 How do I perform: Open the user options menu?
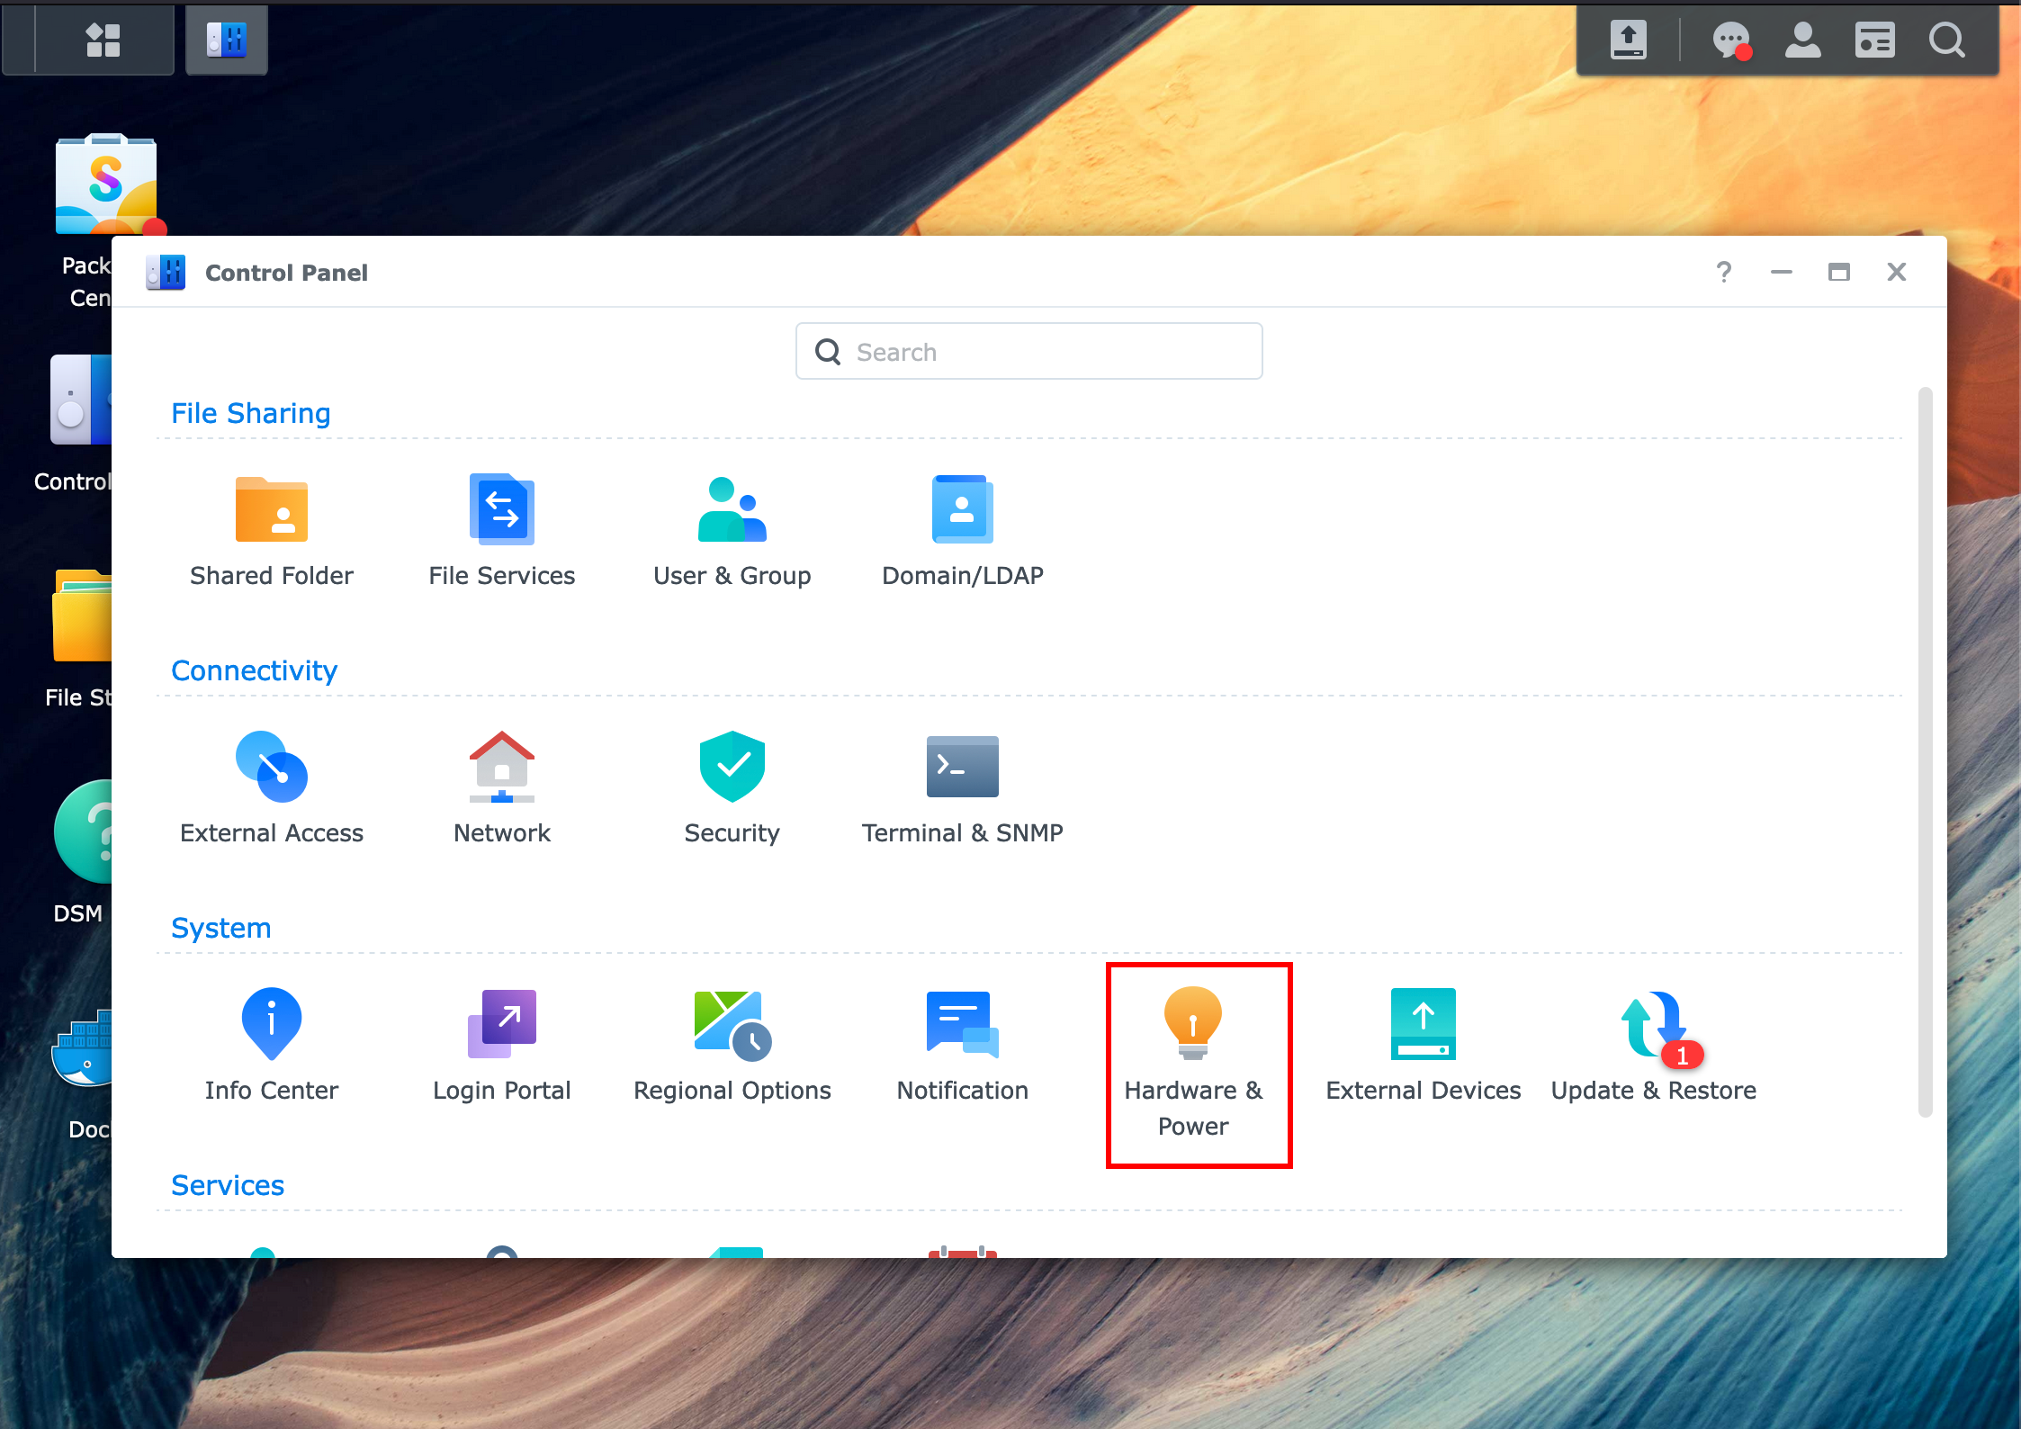pyautogui.click(x=1802, y=40)
